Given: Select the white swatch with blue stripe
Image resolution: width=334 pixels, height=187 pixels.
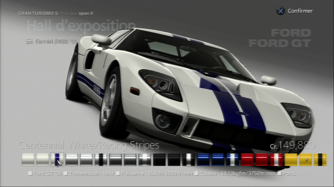Looking at the screenshot, I should tap(57, 159).
